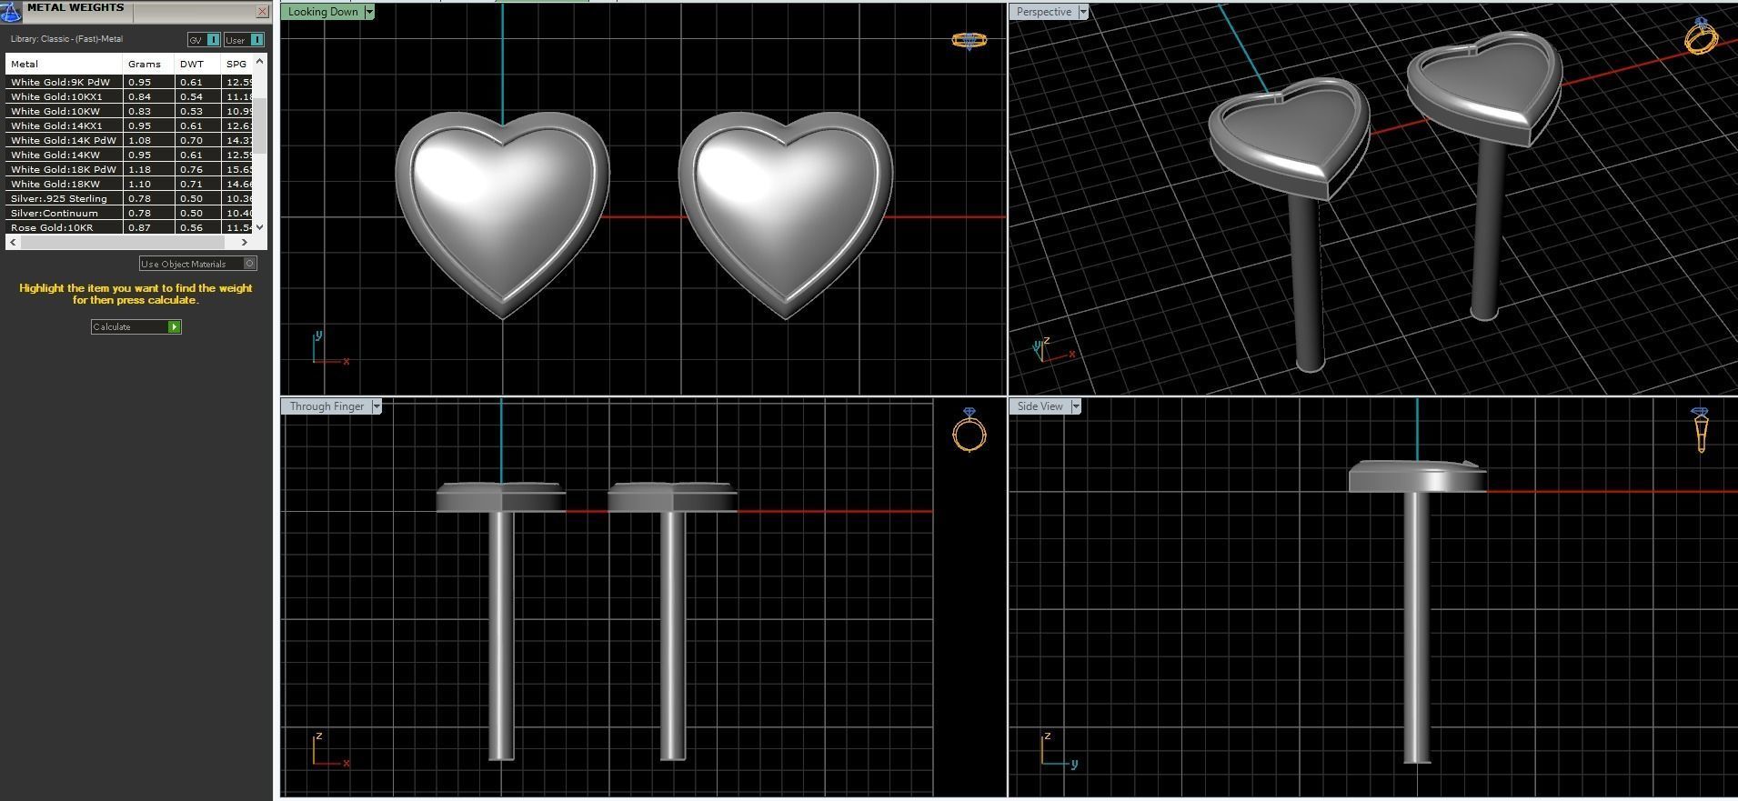
Task: Click the 1.08 grams value for 14K PdW
Action: pyautogui.click(x=148, y=140)
